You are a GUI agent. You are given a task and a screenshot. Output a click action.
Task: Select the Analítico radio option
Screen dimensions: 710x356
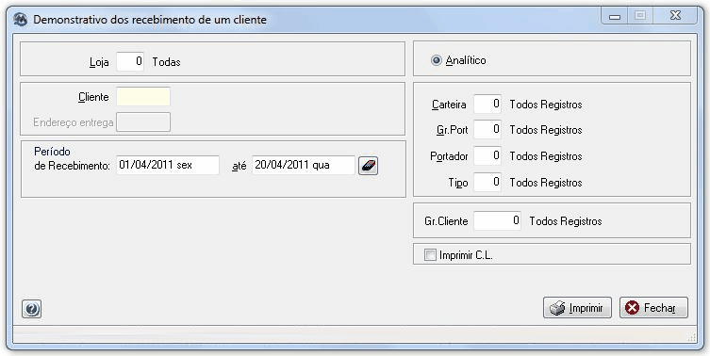[x=458, y=60]
